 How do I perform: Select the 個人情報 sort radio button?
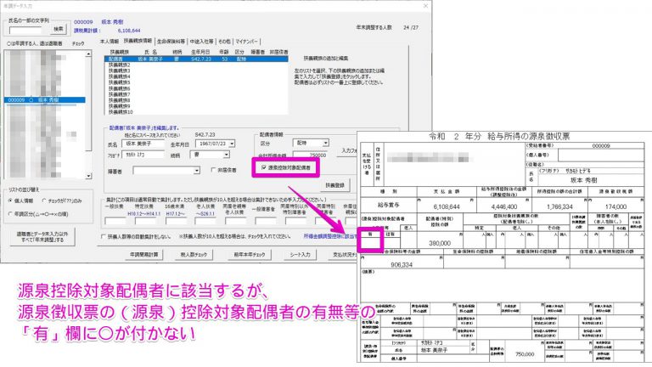[x=10, y=200]
